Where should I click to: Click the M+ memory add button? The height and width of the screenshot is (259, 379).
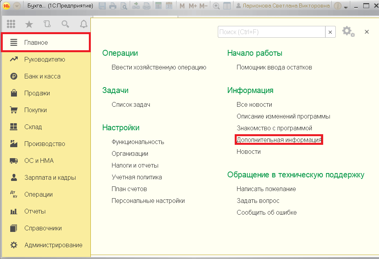tap(193, 6)
